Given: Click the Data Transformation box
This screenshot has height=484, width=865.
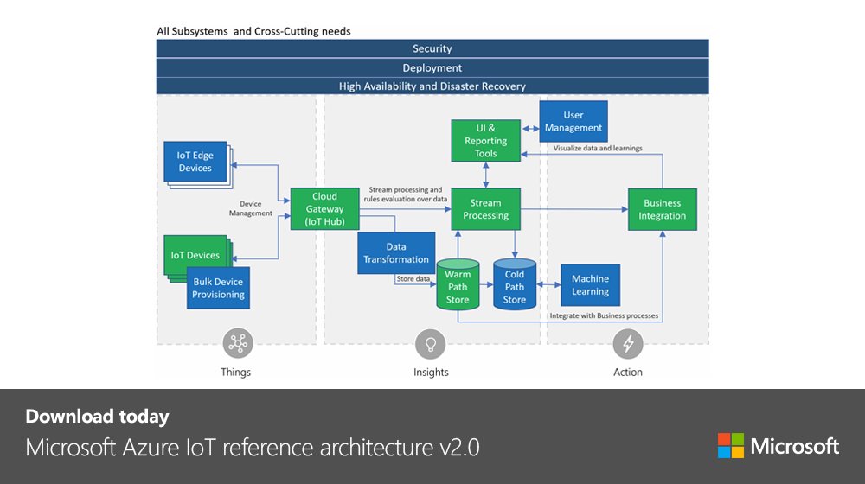Looking at the screenshot, I should tap(396, 253).
